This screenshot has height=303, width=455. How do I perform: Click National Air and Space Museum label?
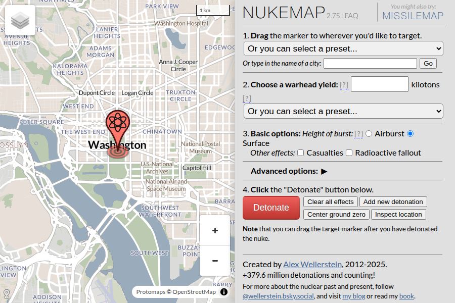(x=166, y=185)
